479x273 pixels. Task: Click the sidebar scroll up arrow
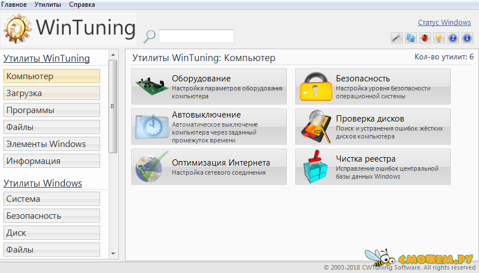[113, 55]
